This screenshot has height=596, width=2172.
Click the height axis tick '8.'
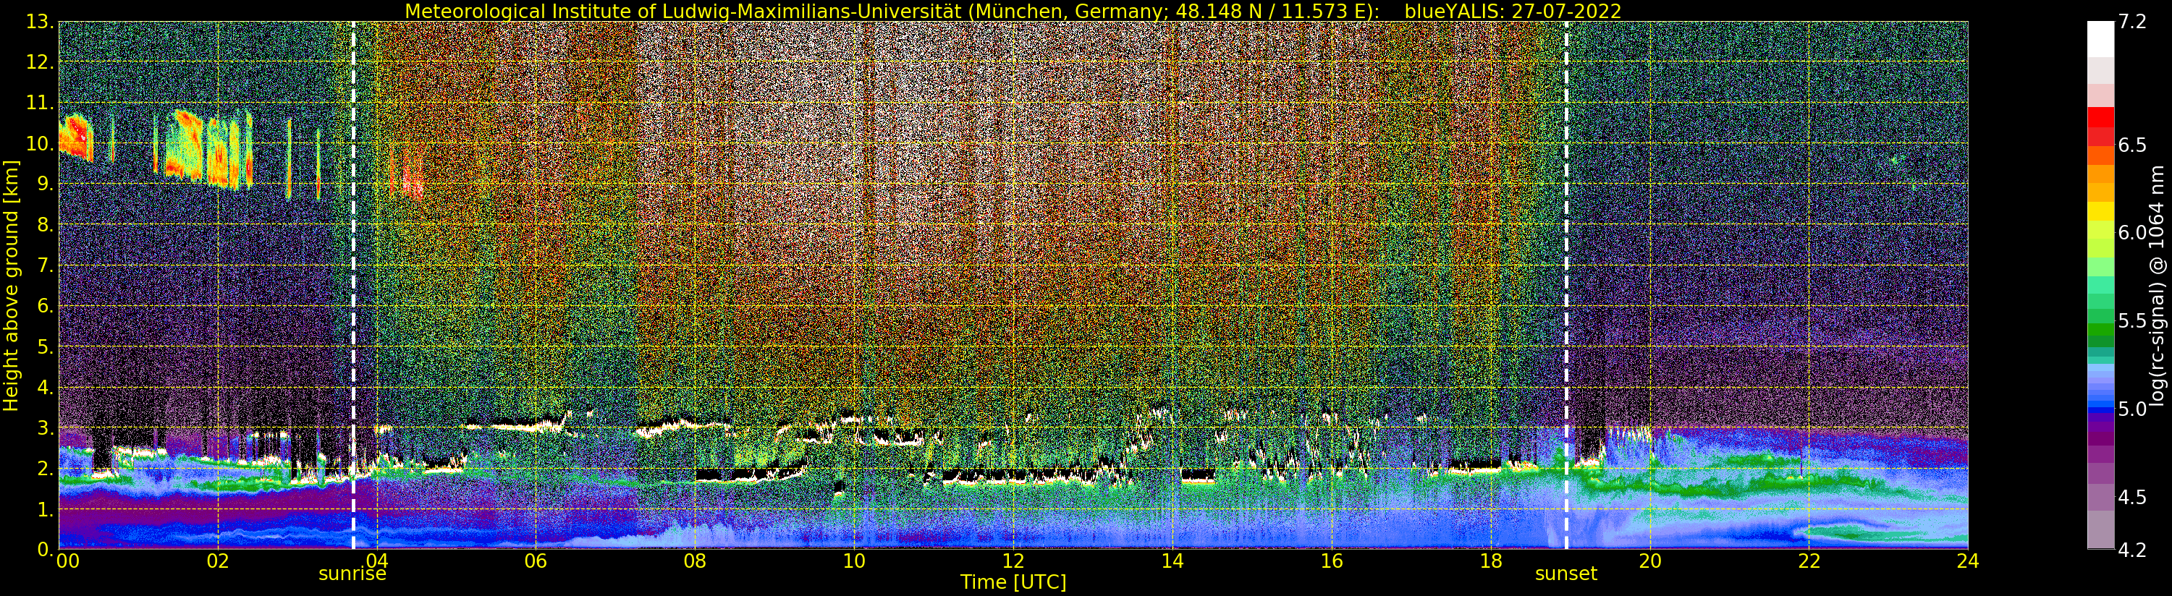pyautogui.click(x=44, y=224)
